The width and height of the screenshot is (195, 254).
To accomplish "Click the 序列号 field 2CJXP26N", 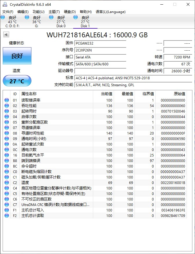I will 100,50.
